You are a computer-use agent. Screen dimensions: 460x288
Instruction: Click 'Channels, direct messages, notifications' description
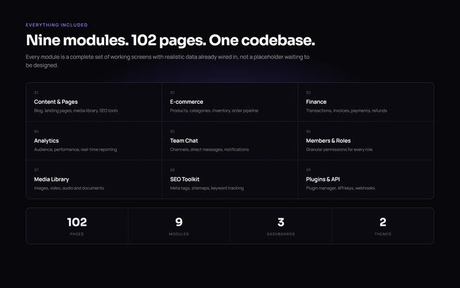pos(209,150)
